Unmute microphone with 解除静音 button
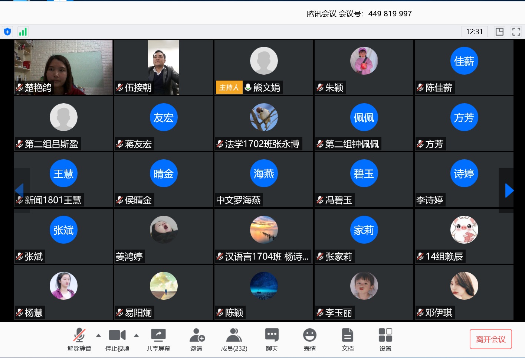This screenshot has width=525, height=358. [x=79, y=339]
